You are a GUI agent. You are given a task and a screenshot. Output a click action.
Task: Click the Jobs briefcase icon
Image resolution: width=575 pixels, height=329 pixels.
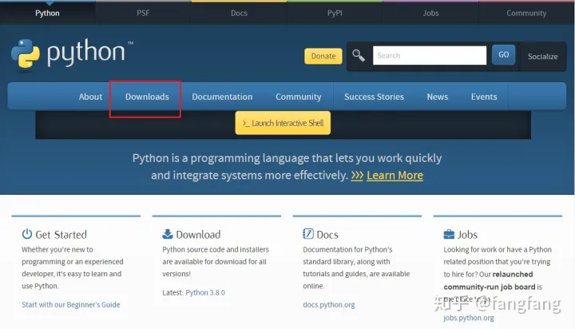449,234
